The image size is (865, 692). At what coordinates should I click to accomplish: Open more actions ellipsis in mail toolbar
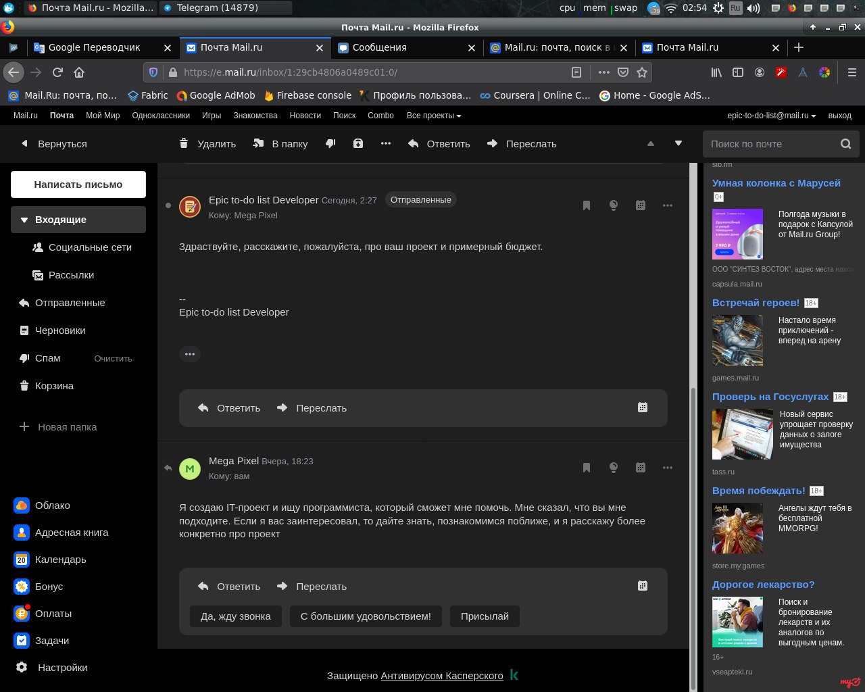tap(386, 143)
